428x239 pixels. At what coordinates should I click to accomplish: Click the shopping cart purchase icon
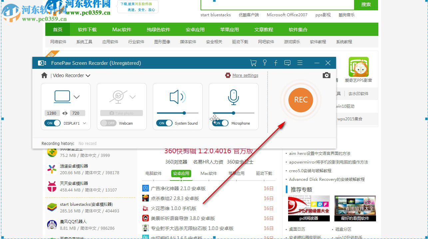(x=253, y=63)
